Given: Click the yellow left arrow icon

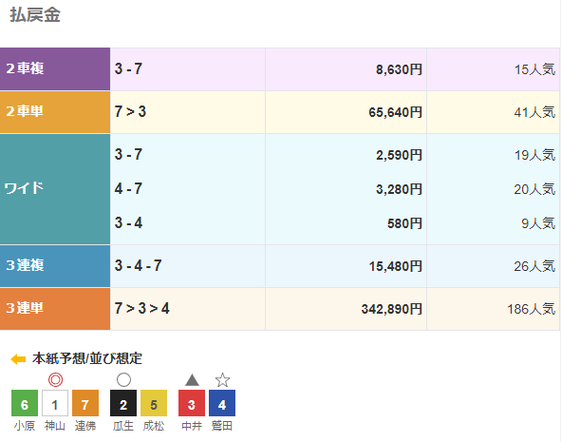Looking at the screenshot, I should point(18,359).
